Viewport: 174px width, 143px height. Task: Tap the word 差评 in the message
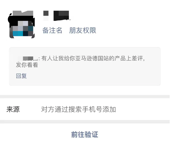[137, 59]
